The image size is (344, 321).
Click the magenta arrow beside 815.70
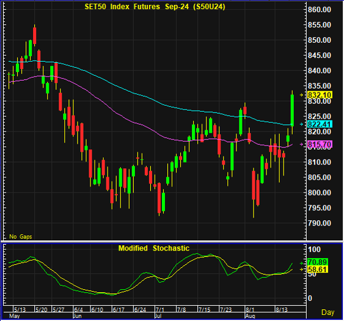click(x=301, y=144)
